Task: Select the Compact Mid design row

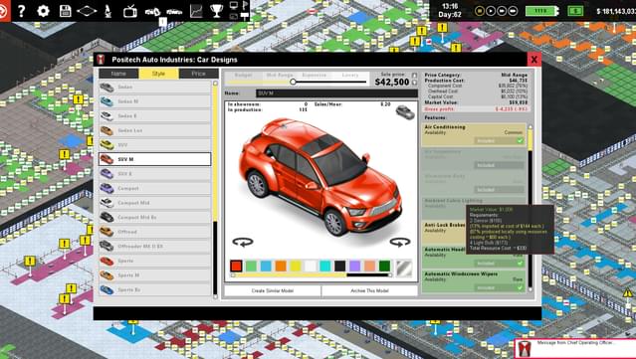Action: [155, 203]
